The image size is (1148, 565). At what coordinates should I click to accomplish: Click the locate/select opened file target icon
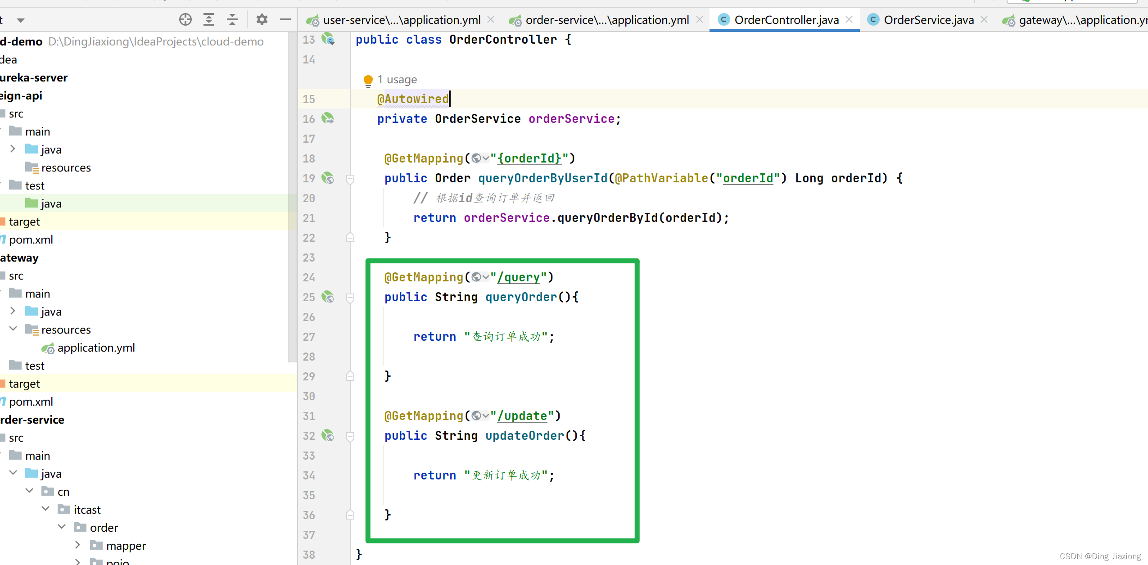pos(185,20)
